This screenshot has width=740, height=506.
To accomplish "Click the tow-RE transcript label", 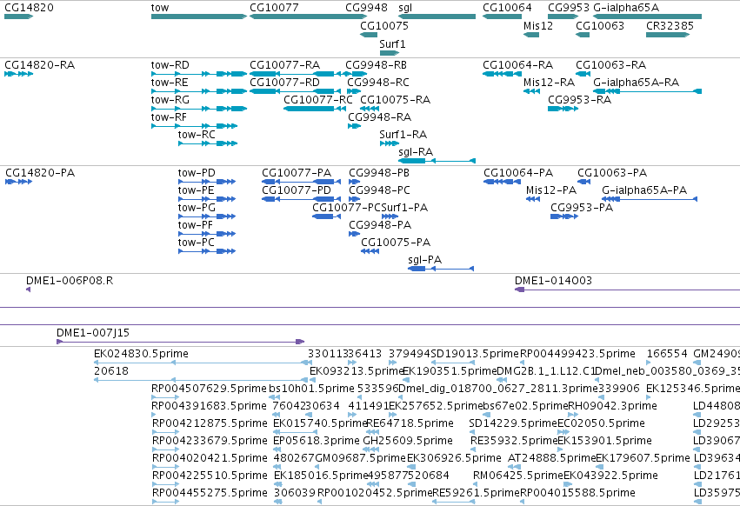I will coord(170,82).
